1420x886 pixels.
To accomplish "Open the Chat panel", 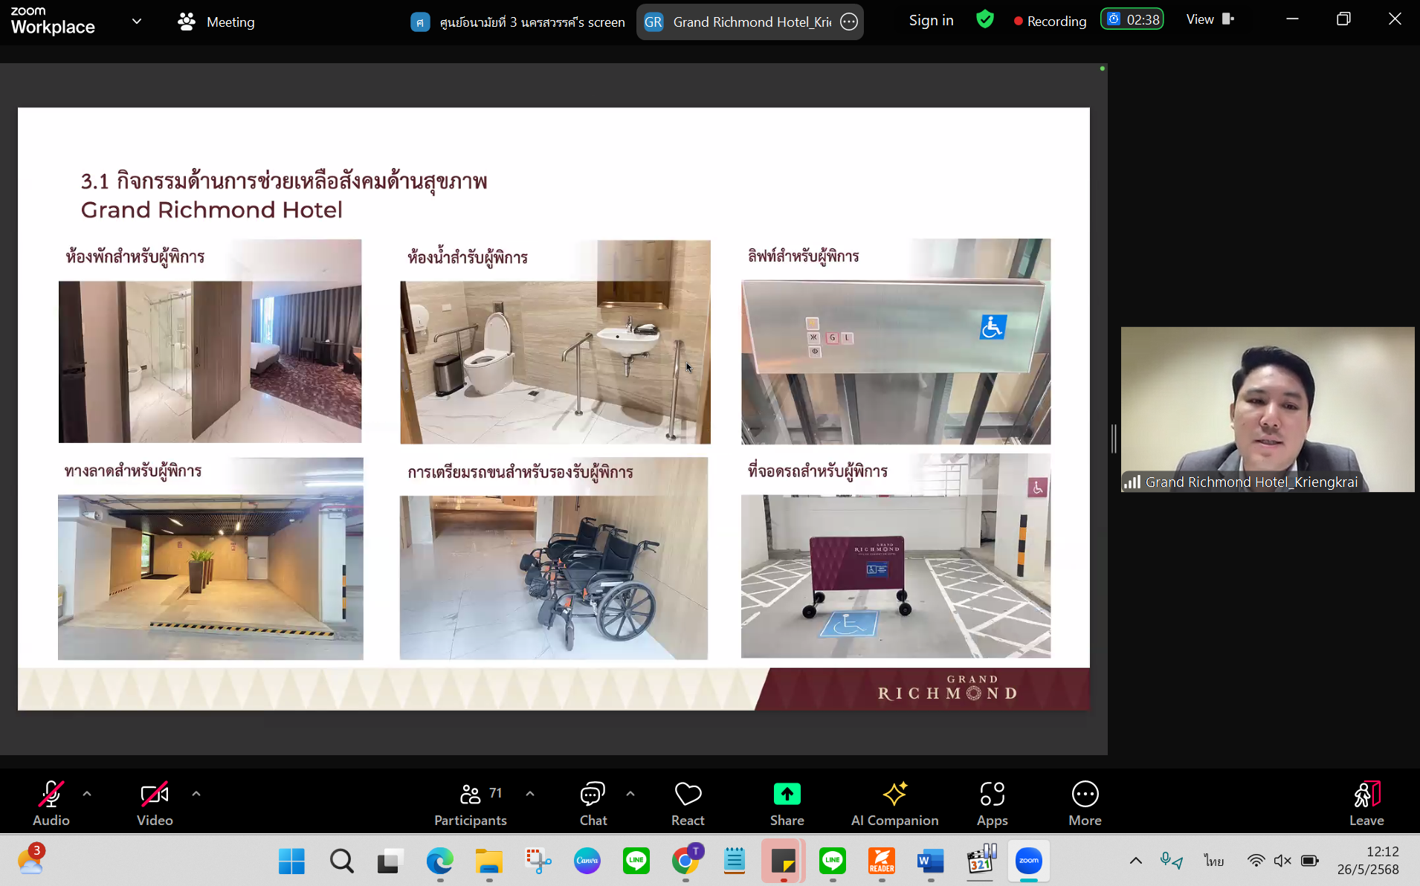I will point(593,803).
